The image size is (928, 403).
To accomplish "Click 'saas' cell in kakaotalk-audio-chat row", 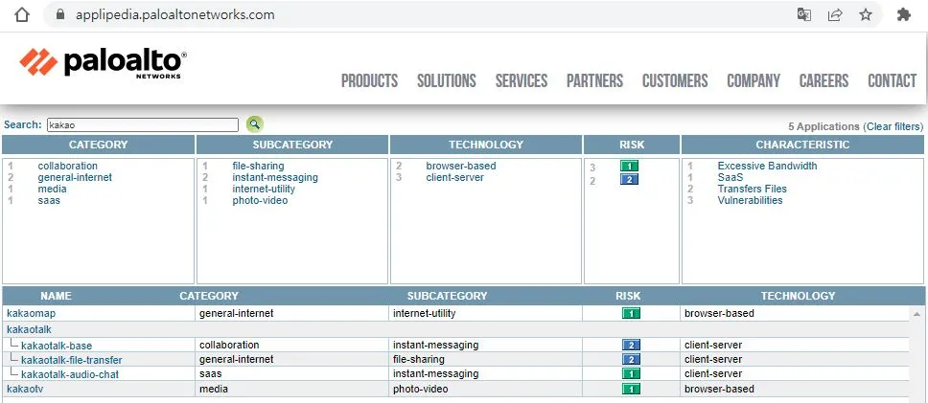I will [210, 374].
